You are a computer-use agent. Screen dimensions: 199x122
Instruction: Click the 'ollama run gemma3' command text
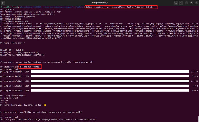pos(30,67)
